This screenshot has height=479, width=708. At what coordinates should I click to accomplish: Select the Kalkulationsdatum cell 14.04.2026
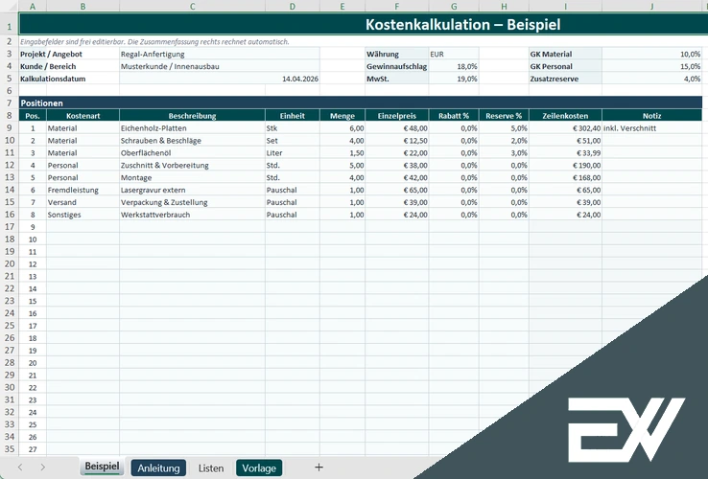click(293, 79)
